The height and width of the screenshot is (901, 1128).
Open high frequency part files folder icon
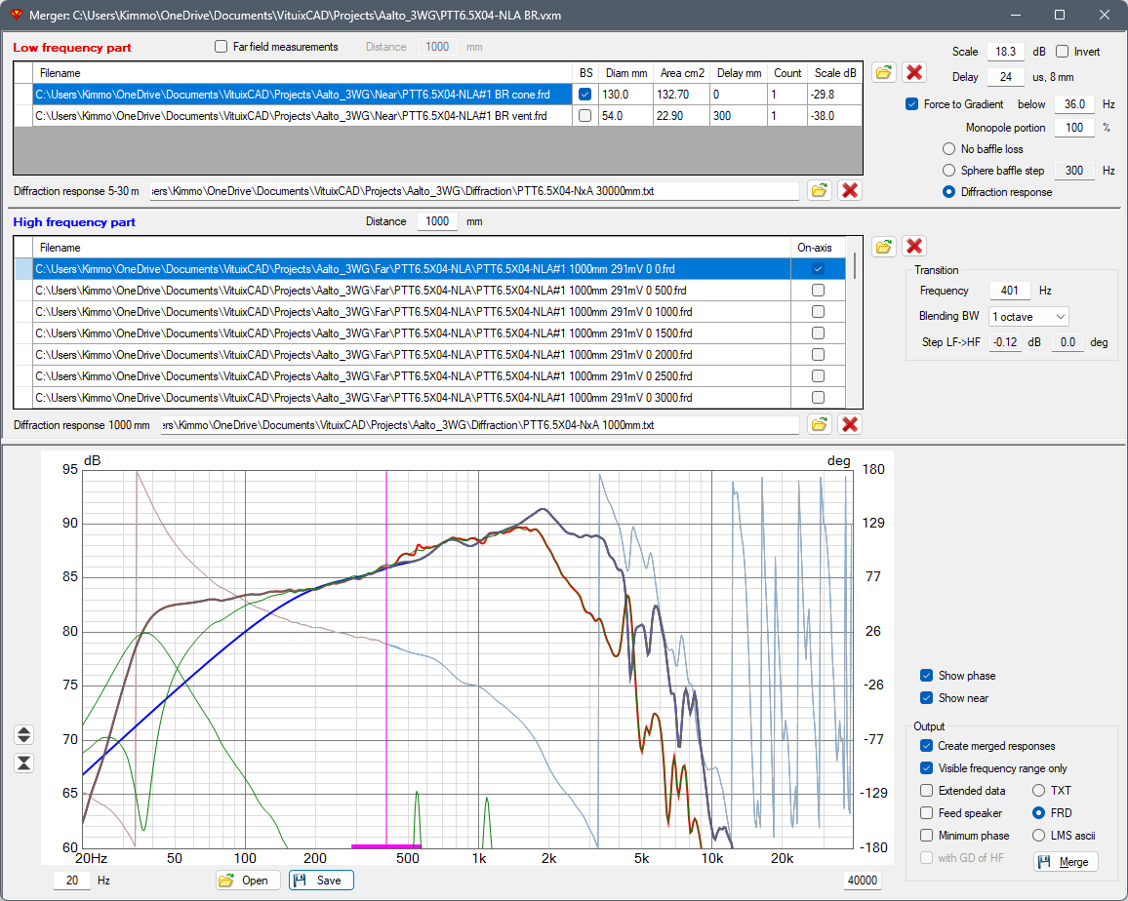point(883,246)
